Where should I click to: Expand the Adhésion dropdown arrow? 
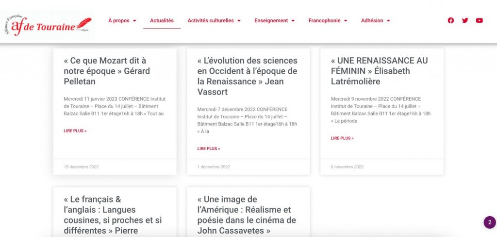388,21
